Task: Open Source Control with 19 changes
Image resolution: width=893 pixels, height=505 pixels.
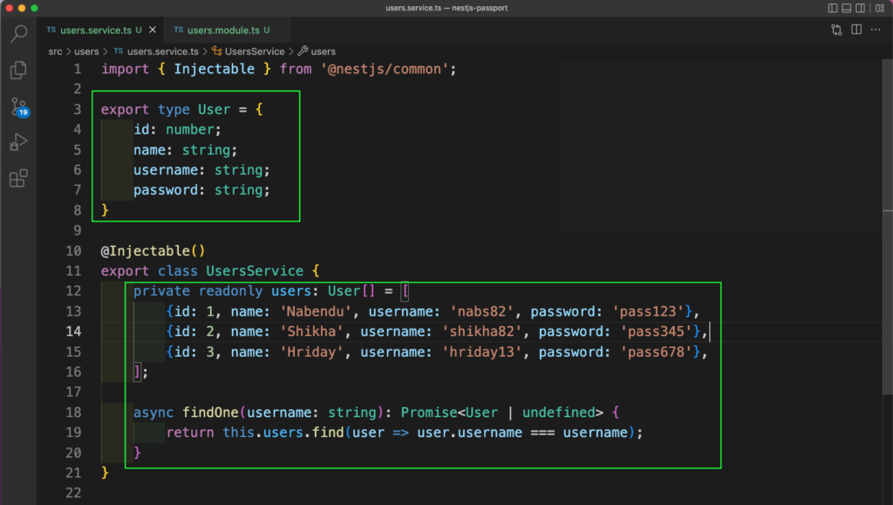Action: [x=18, y=107]
